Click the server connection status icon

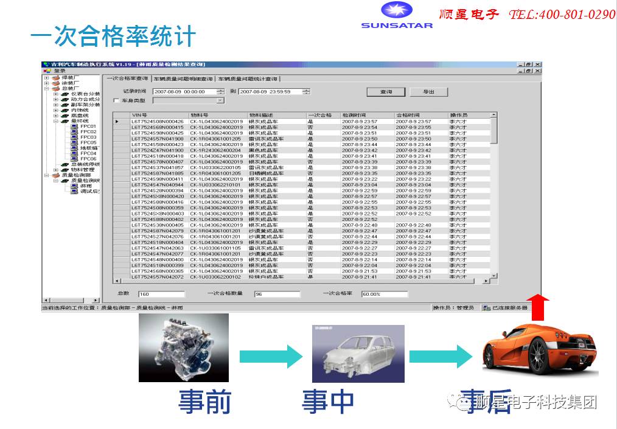click(486, 309)
